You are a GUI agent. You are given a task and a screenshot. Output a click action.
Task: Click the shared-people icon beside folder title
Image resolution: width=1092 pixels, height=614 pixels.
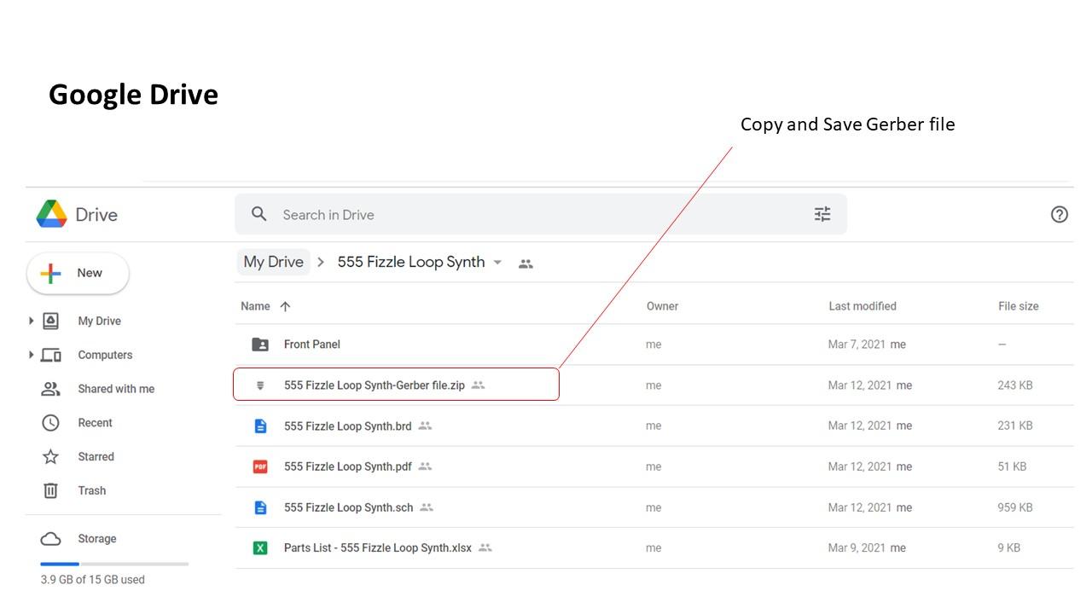[x=526, y=264]
